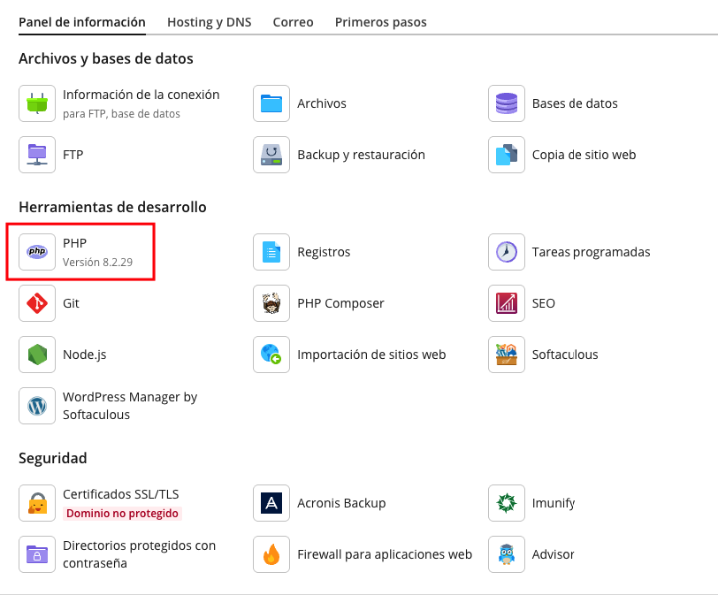Open the Node.js hexagon icon
718x595 pixels.
(x=37, y=355)
